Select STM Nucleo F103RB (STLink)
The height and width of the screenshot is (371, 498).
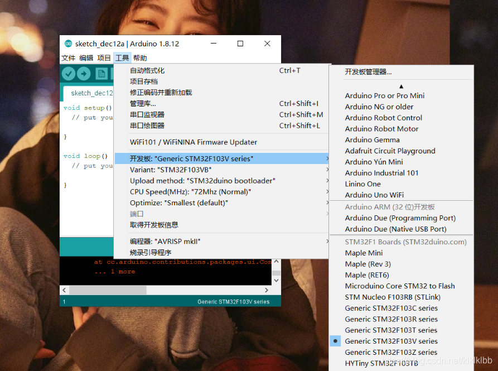(402, 297)
